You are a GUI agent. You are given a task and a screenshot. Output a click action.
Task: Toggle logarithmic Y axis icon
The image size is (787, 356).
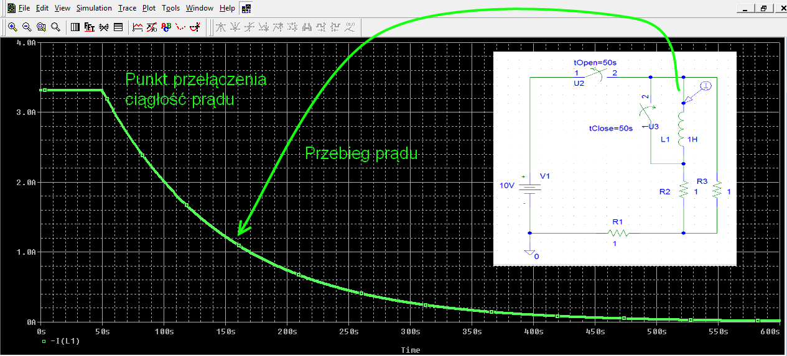coord(118,27)
